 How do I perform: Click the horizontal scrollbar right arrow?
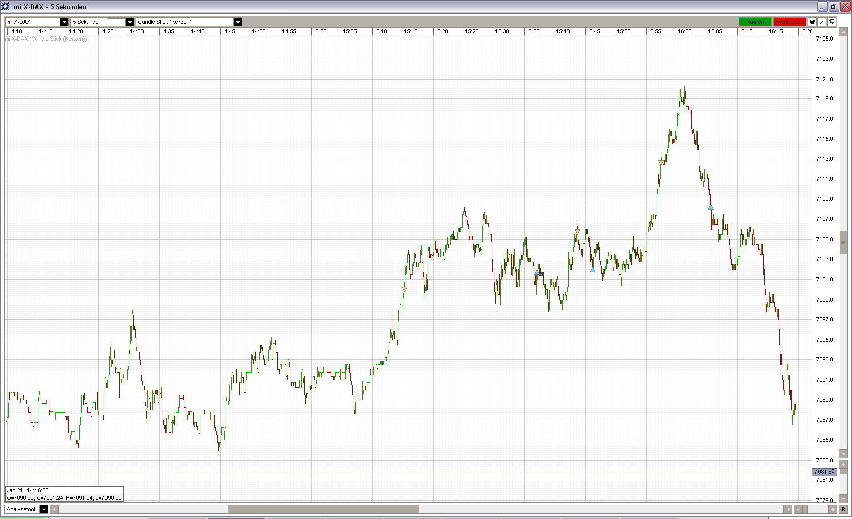(788, 509)
